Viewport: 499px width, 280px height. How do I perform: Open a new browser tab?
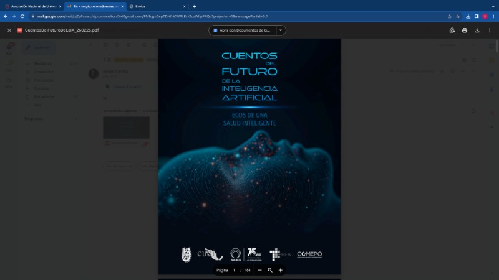coord(194,6)
